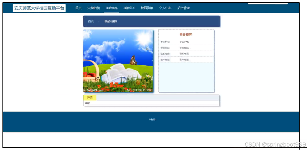Click the 联系电话 field label
Screen dimensions: 307x150
click(x=165, y=54)
